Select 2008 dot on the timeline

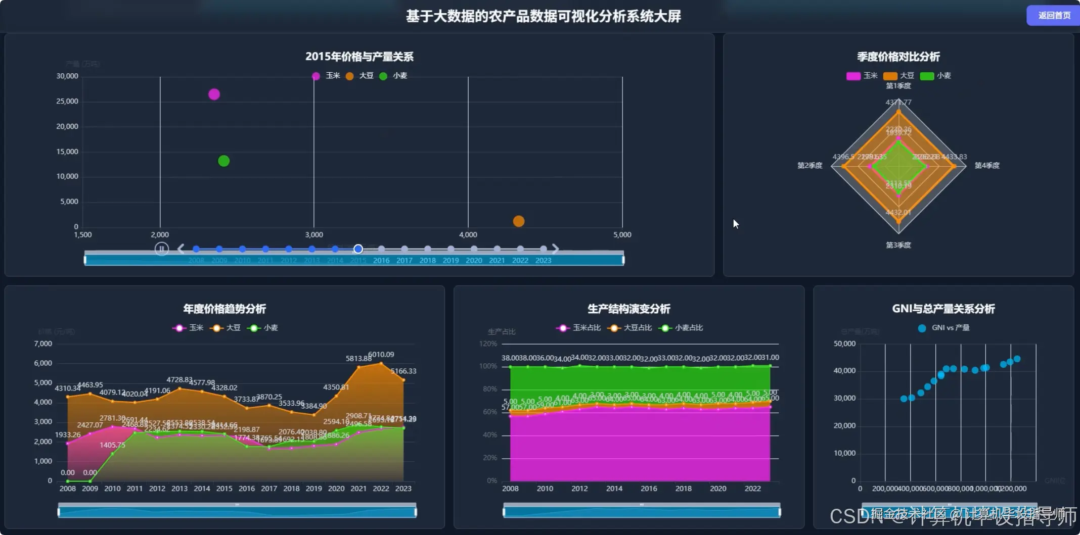tap(196, 249)
